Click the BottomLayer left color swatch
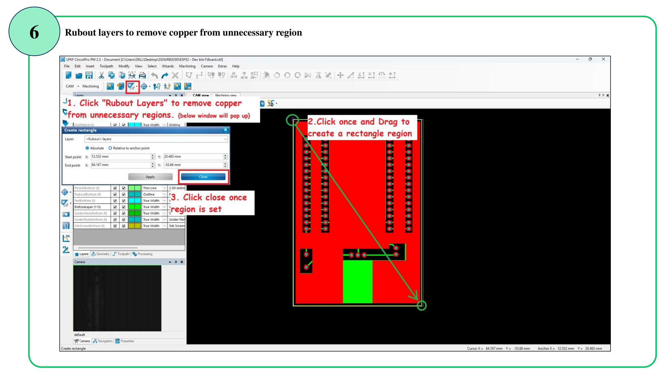 point(131,207)
